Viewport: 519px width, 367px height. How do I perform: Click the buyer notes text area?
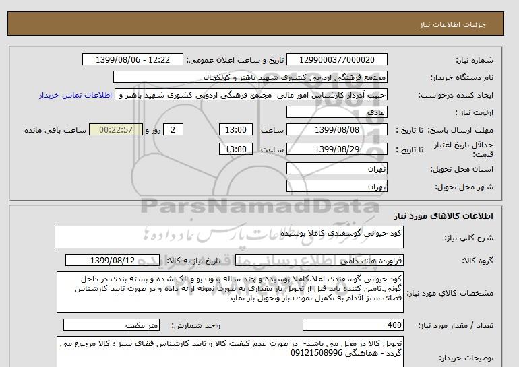(230, 352)
